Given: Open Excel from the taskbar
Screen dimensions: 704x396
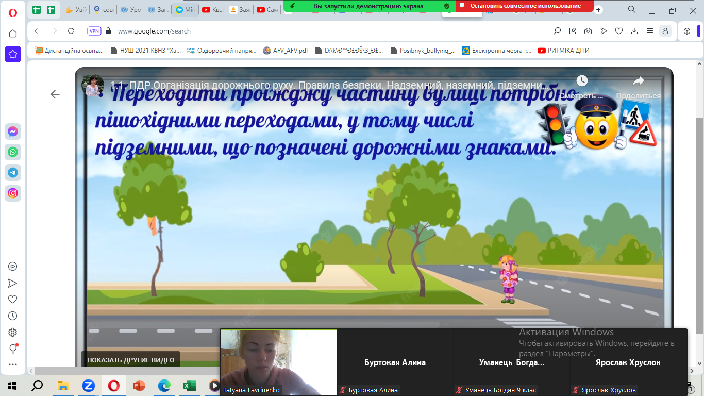Looking at the screenshot, I should coord(190,385).
